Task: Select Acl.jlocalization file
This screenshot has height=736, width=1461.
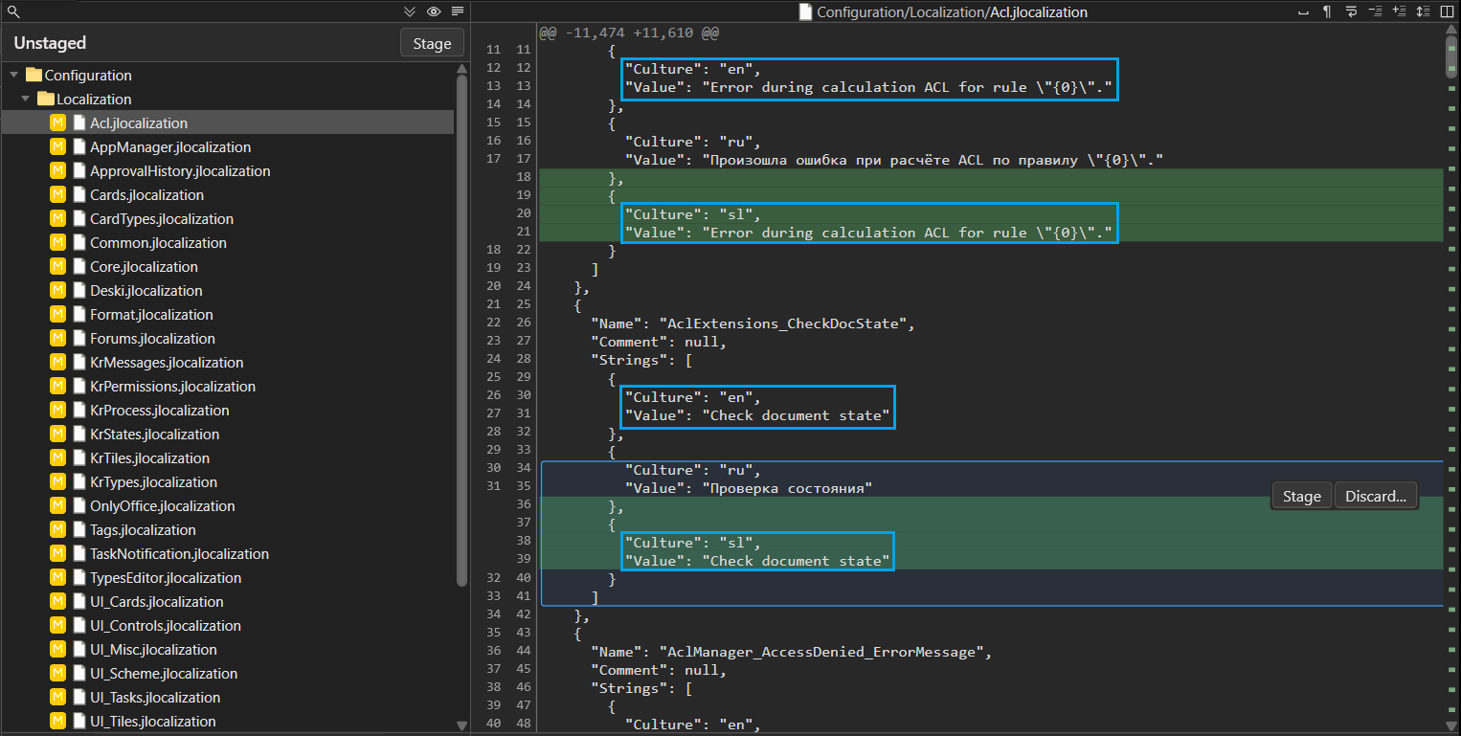Action: pos(227,123)
